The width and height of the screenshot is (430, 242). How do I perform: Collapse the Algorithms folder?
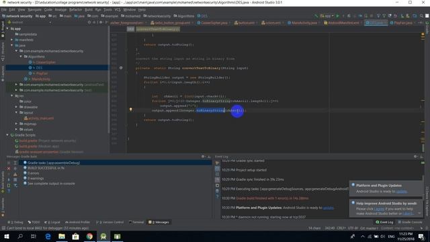pyautogui.click(x=21, y=56)
